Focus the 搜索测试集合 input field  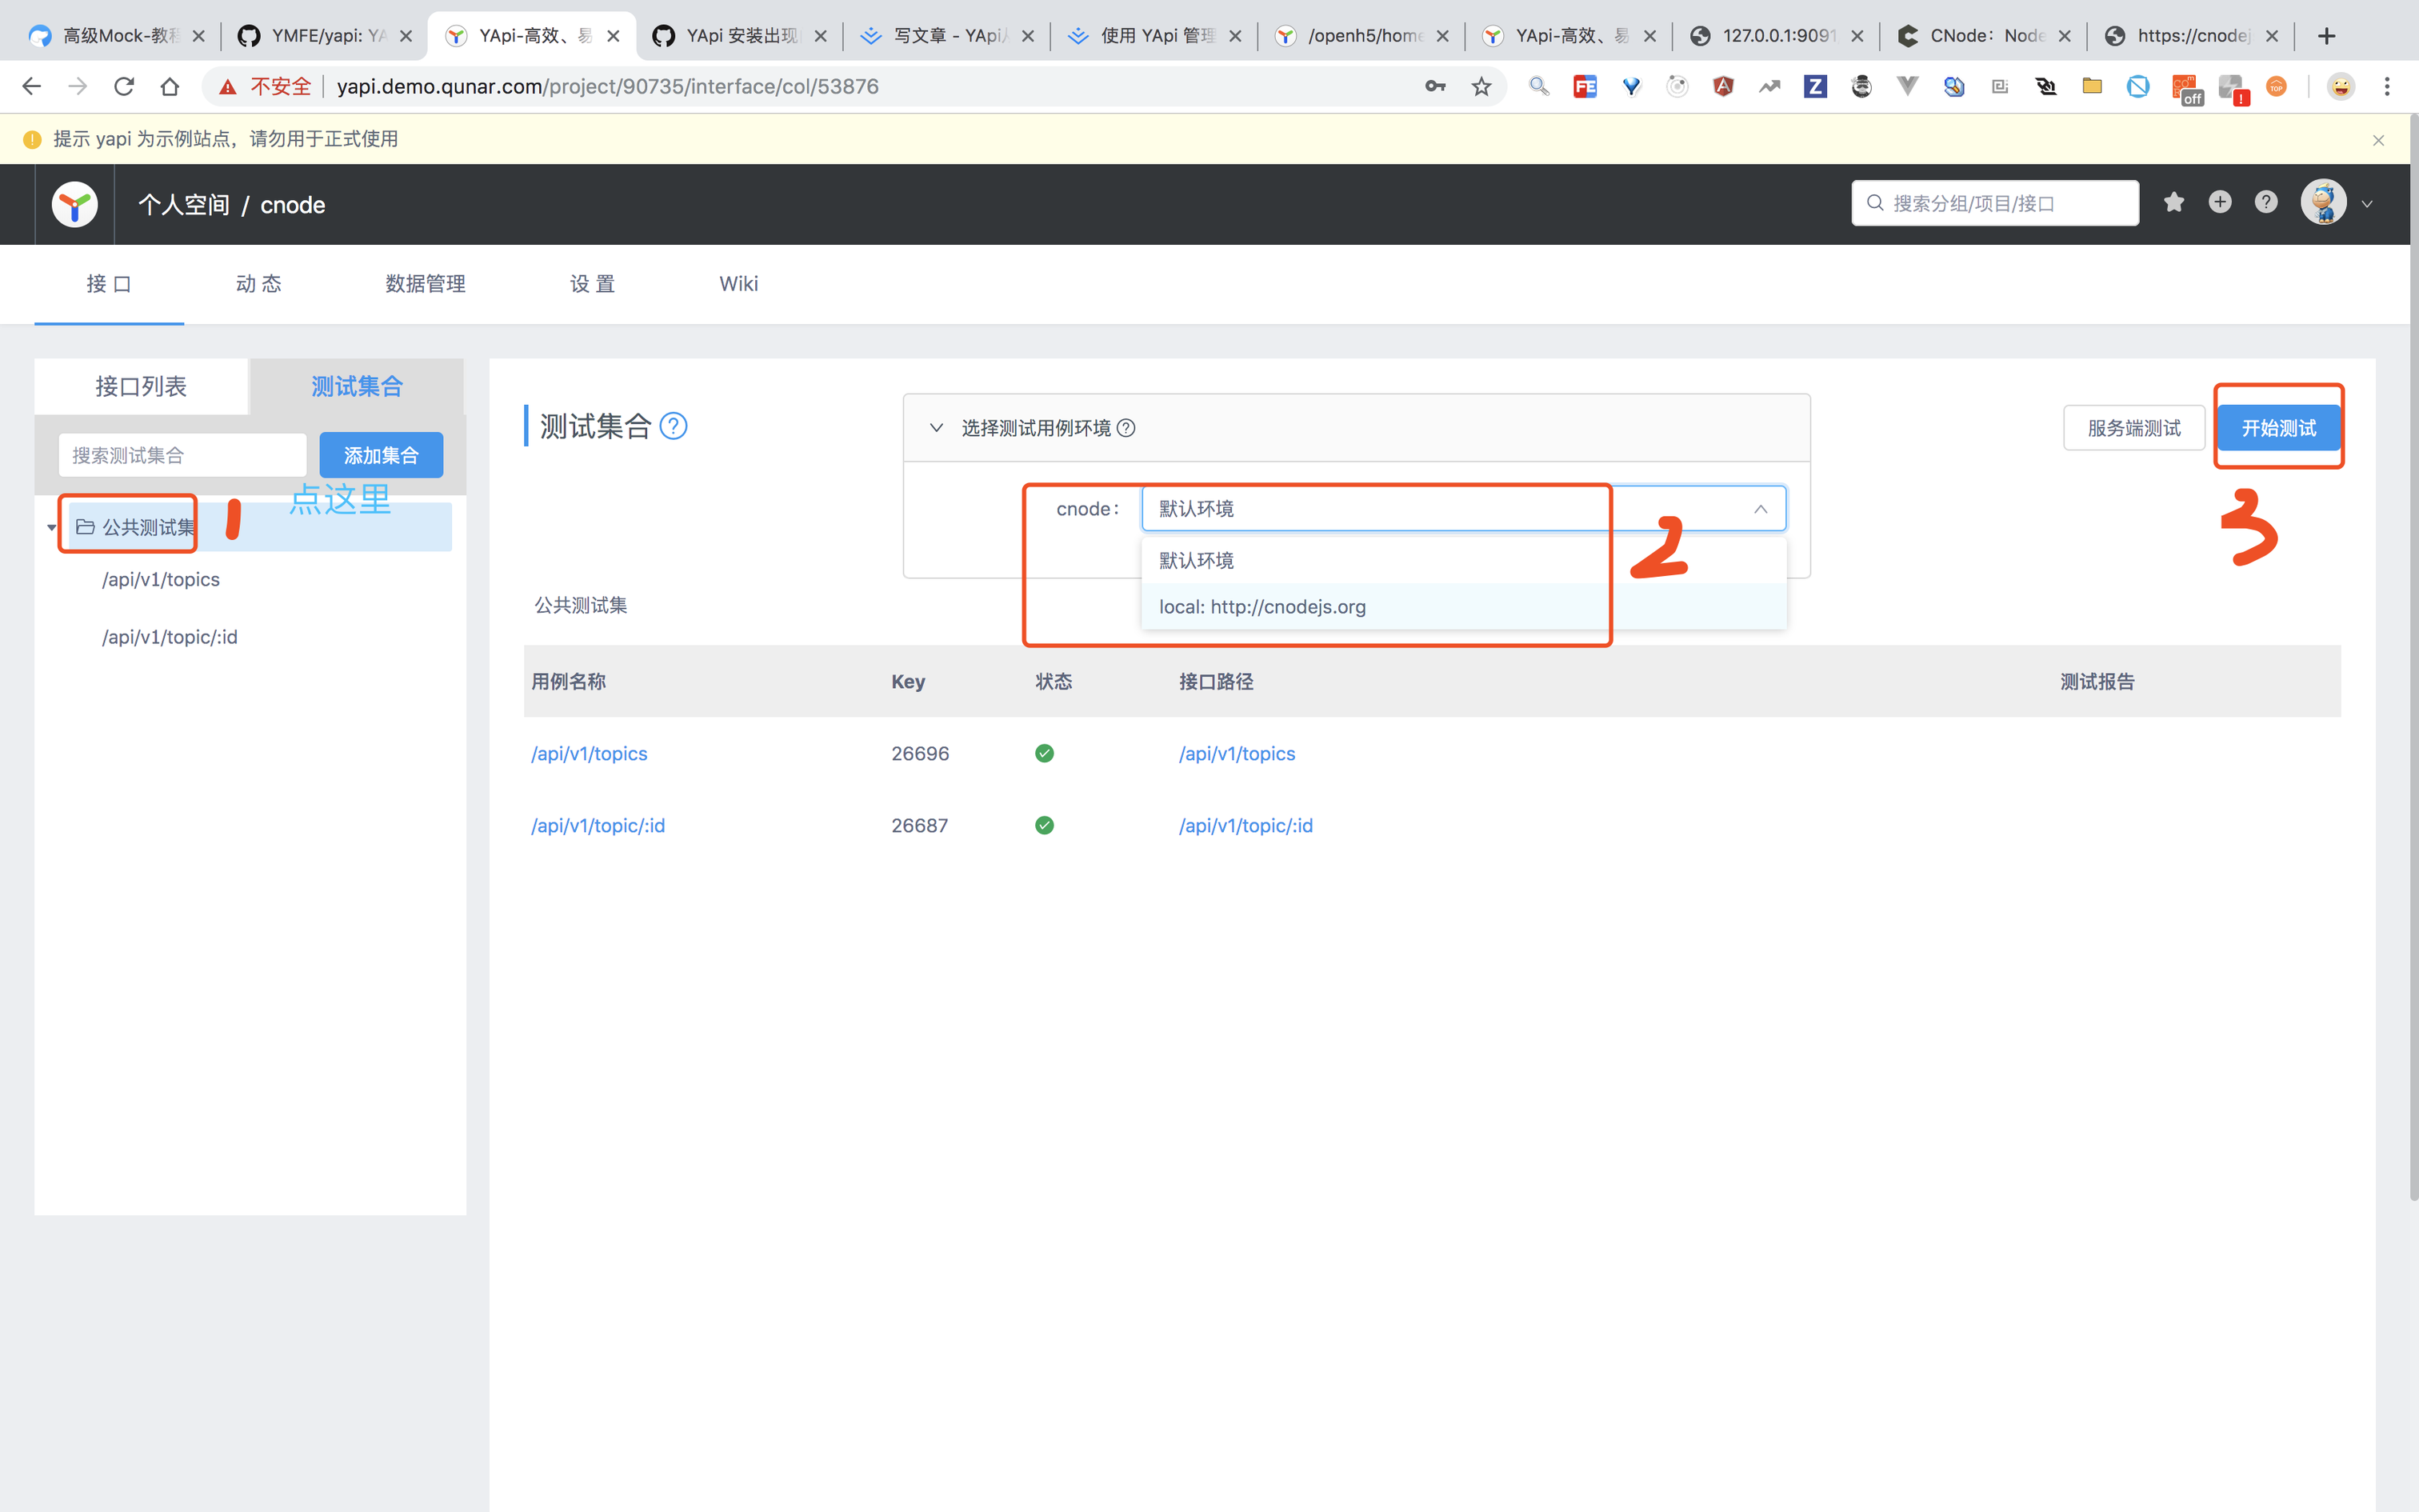(x=182, y=455)
